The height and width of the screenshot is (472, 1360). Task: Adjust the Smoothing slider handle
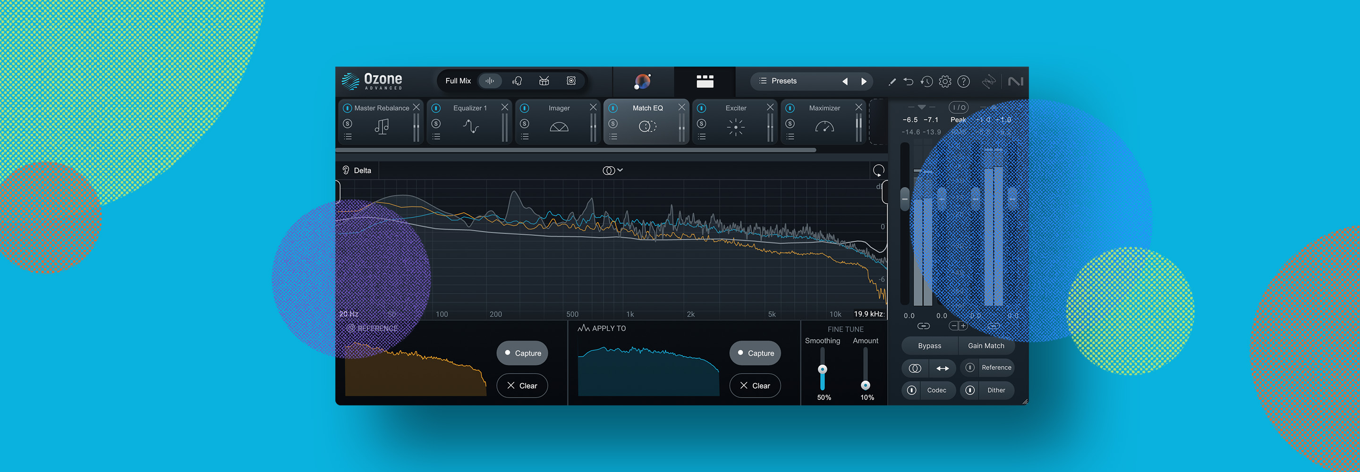point(823,369)
